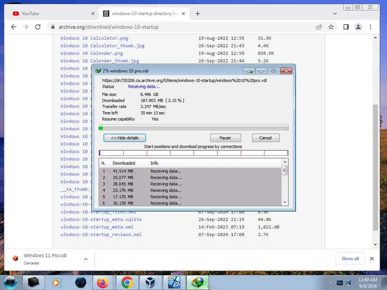Open the Chrome side panel icon

[x=346, y=27]
